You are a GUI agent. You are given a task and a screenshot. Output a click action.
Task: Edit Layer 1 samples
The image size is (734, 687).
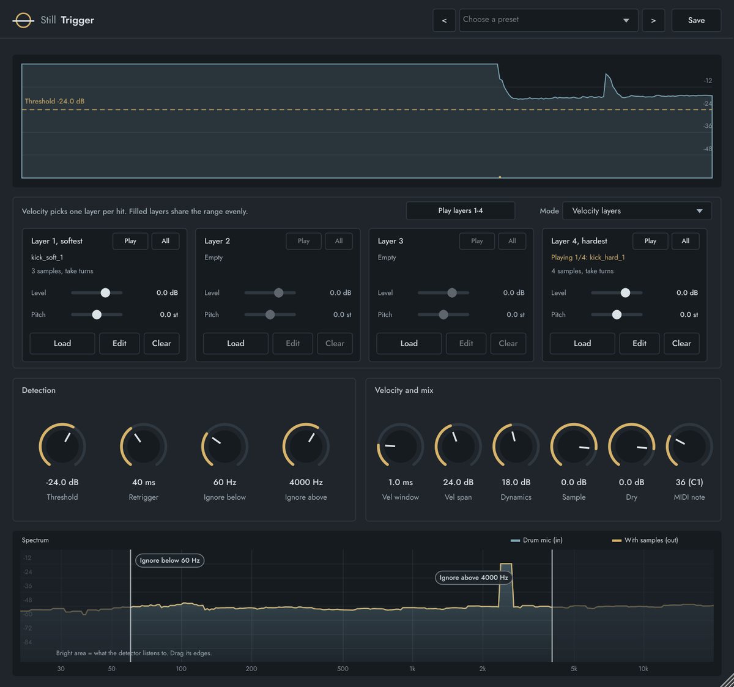(119, 343)
